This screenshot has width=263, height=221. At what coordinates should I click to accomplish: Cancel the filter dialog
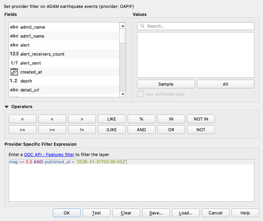pyautogui.click(x=216, y=213)
